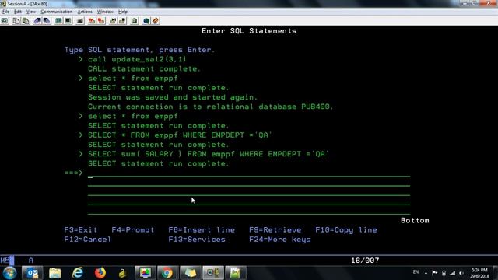Viewport: 498px width, 280px height.
Task: Start macro recording from toolbar
Action: [92, 21]
